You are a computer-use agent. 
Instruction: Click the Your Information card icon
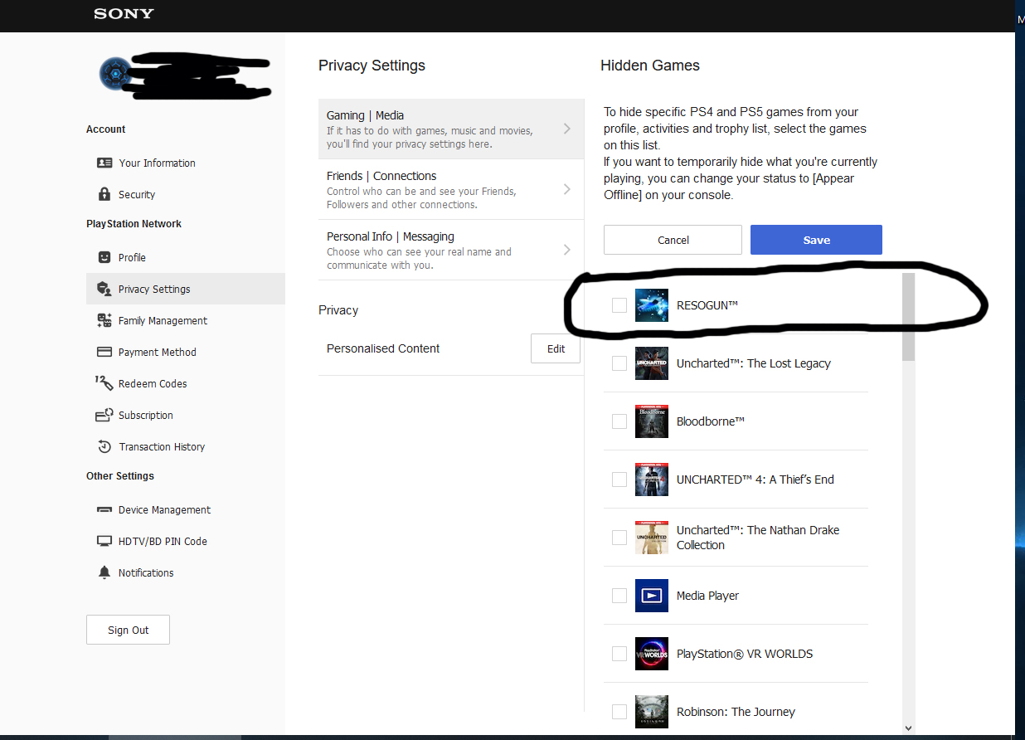[104, 163]
